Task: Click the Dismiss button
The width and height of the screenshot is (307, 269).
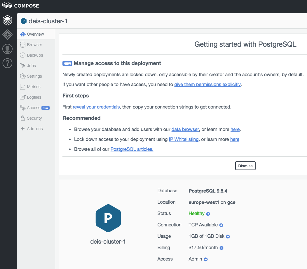Action: pos(245,166)
